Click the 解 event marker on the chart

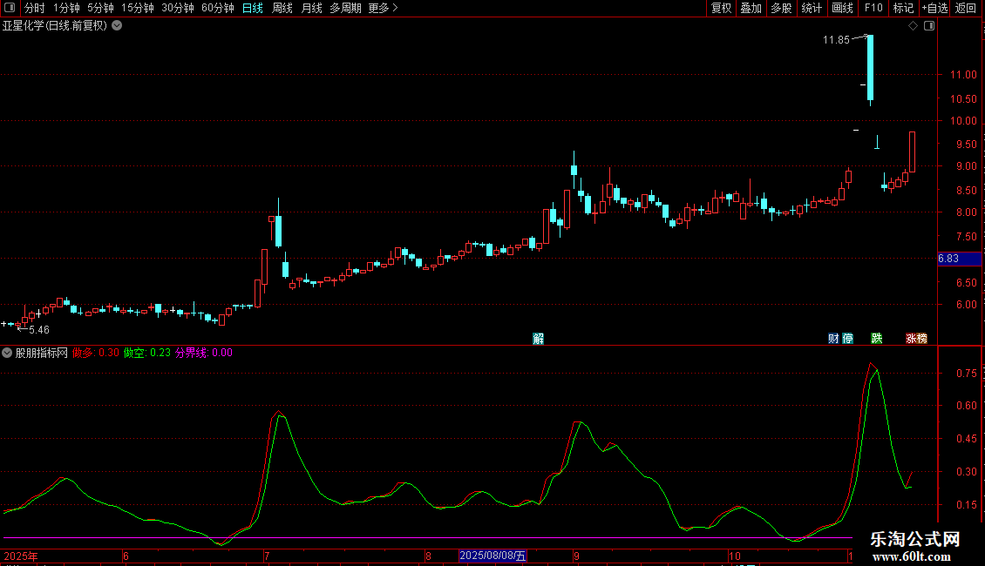(x=538, y=339)
